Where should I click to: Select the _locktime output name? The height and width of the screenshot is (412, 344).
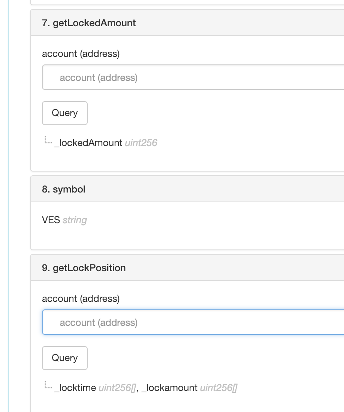point(75,388)
